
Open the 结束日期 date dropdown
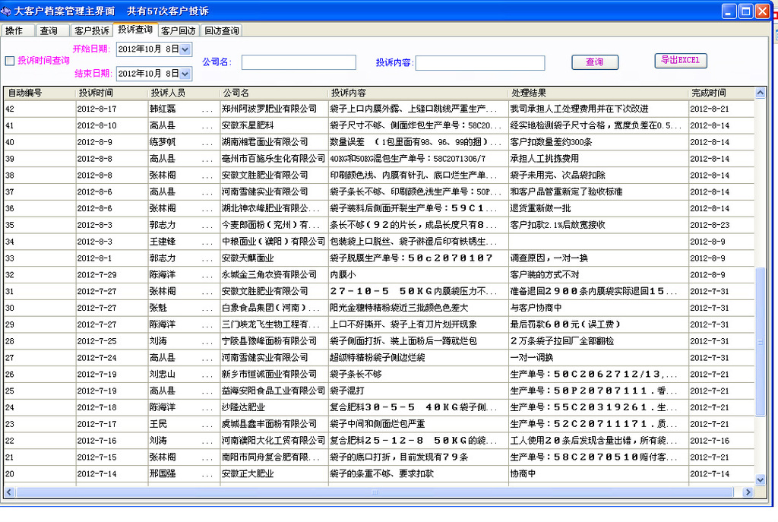pyautogui.click(x=183, y=73)
